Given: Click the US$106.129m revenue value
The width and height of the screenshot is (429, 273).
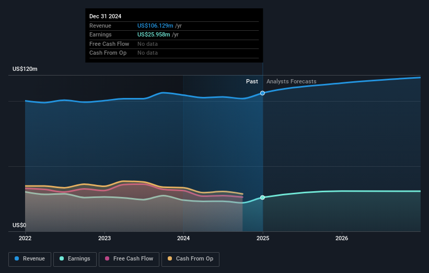Looking at the screenshot, I should click(155, 26).
